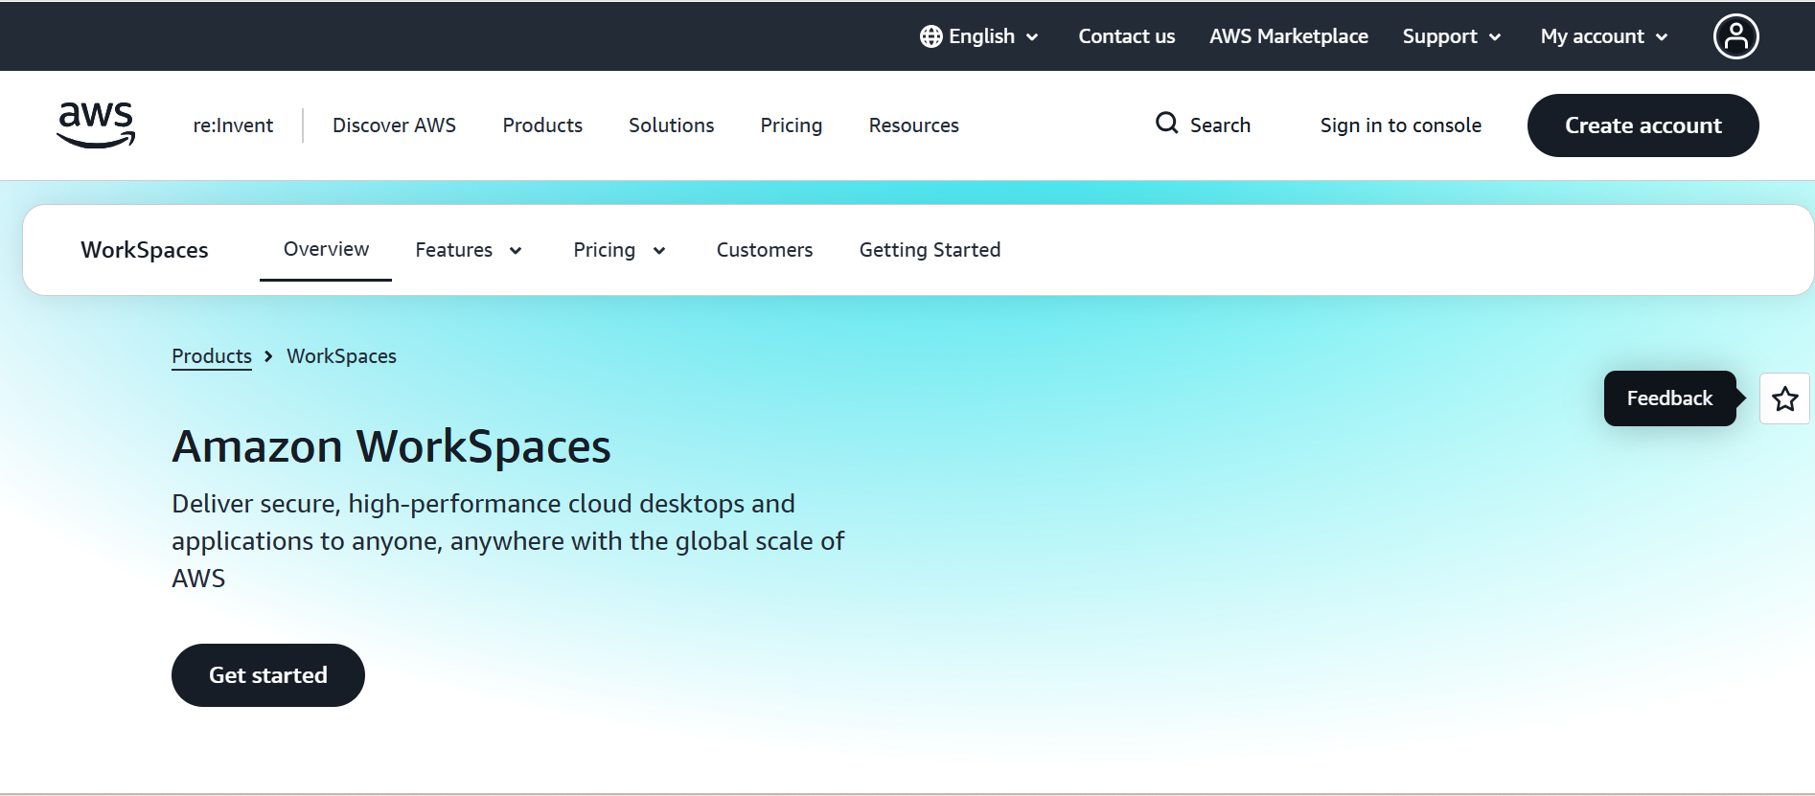1815x796 pixels.
Task: Open the user profile avatar icon
Action: (x=1735, y=36)
